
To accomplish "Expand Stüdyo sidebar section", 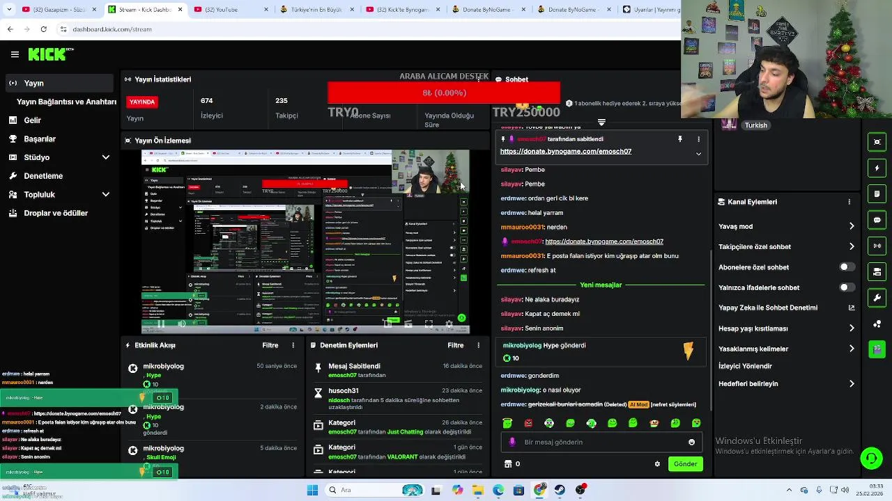I will coord(106,157).
